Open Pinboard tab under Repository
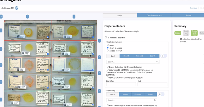This screenshot has height=107, width=204. 138,94
